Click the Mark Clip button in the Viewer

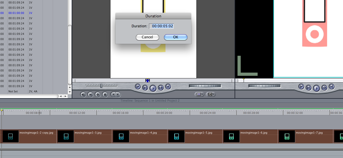(90, 94)
